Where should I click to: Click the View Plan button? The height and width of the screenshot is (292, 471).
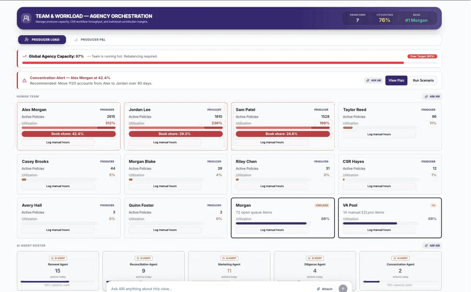click(x=396, y=80)
